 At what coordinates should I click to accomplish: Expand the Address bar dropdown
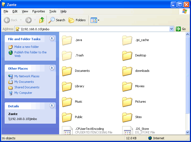[x=171, y=29]
